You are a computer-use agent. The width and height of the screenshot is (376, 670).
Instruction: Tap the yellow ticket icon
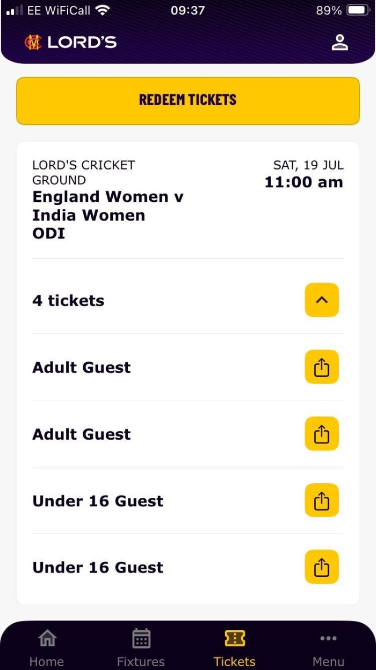click(235, 639)
